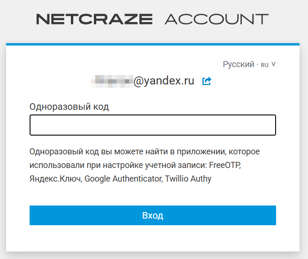
Task: Open the Русский language dropdown
Action: point(239,64)
